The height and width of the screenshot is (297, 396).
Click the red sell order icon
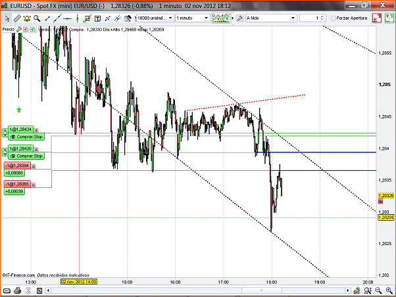pyautogui.click(x=377, y=18)
